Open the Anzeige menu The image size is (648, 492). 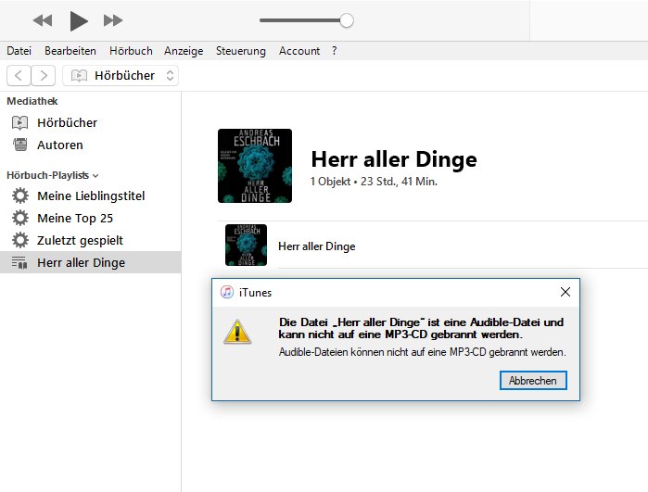[184, 51]
